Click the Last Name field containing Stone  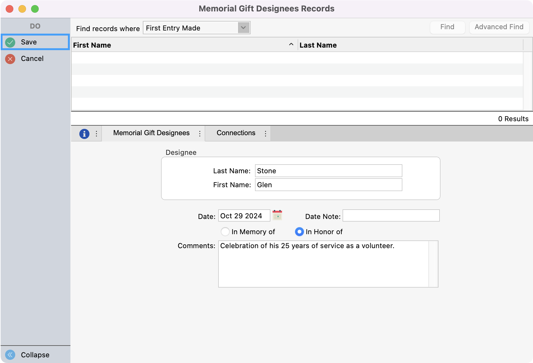pyautogui.click(x=328, y=171)
